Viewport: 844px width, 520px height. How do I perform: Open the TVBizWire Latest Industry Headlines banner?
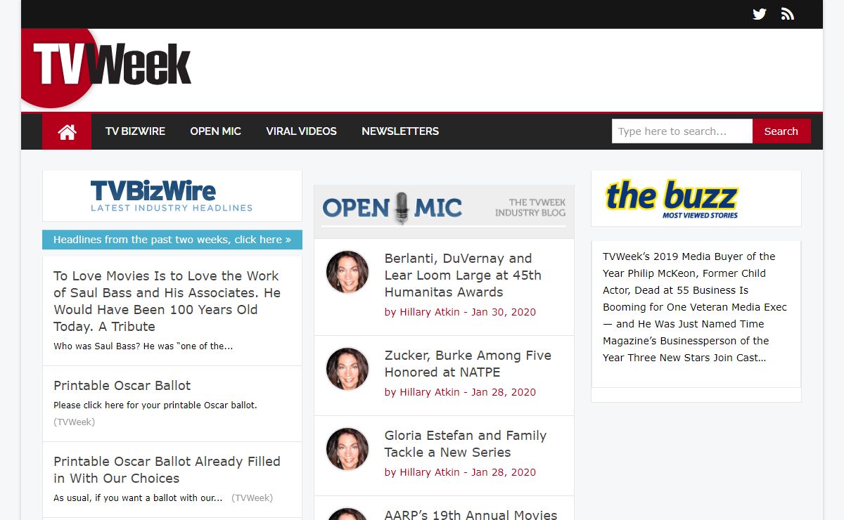point(172,196)
